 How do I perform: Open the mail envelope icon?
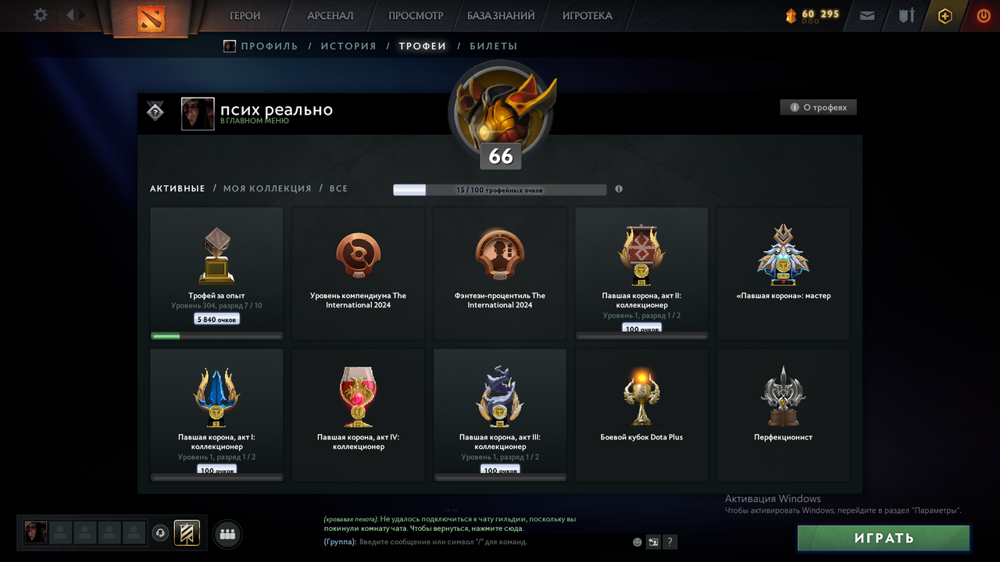point(867,16)
